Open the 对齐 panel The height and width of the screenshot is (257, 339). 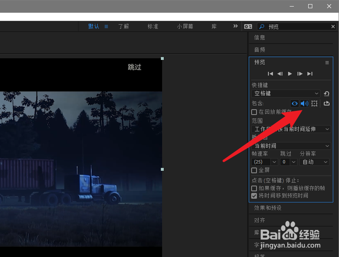tap(260, 220)
